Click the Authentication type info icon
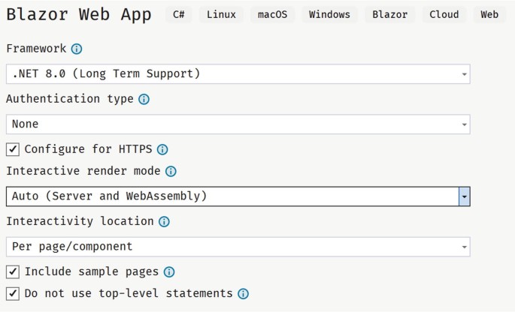This screenshot has height=312, width=515. (x=144, y=99)
